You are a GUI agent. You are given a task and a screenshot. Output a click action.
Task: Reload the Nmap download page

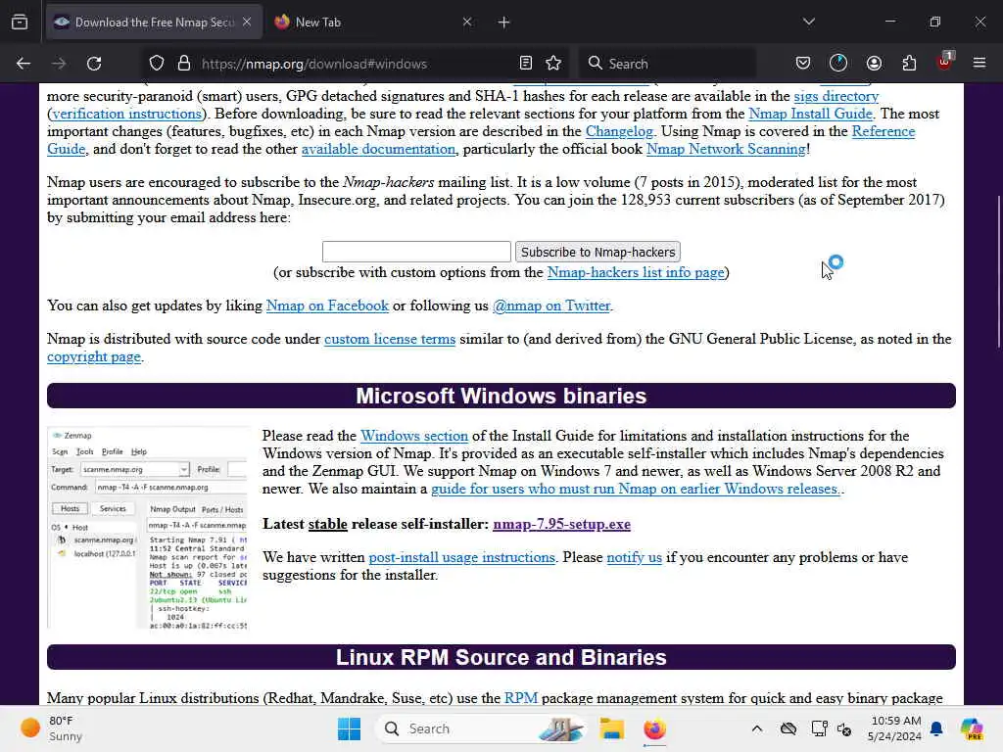click(94, 64)
